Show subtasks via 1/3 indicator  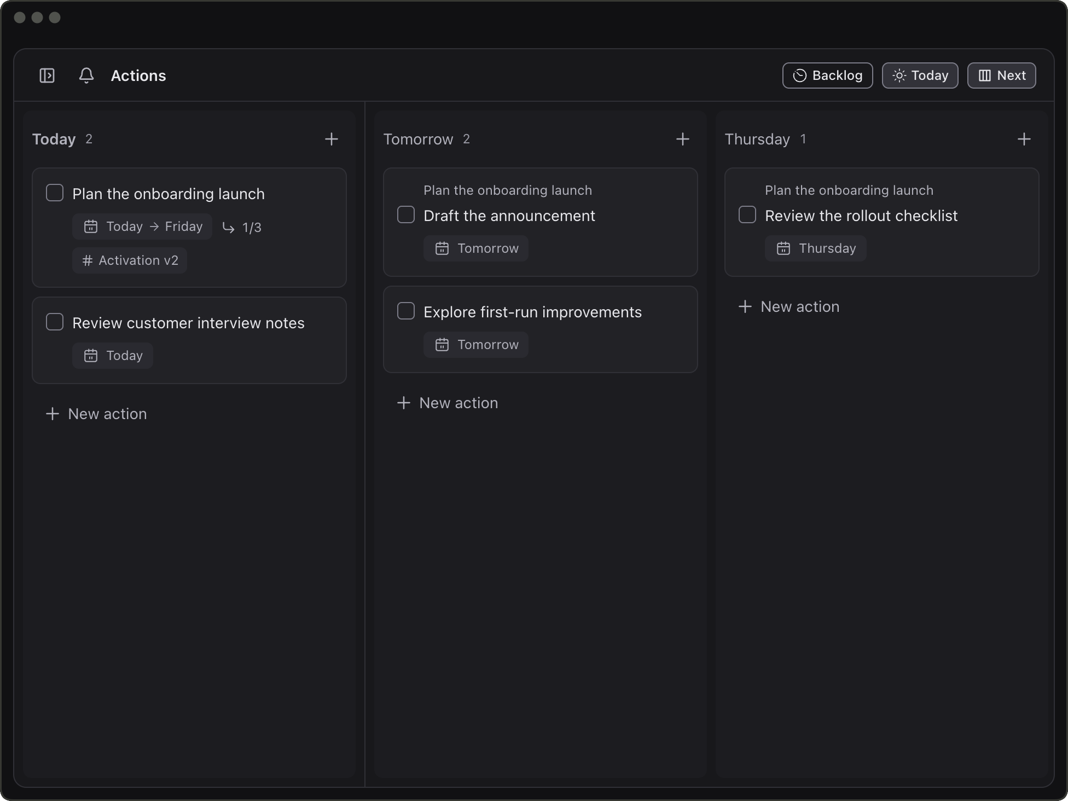pyautogui.click(x=242, y=227)
